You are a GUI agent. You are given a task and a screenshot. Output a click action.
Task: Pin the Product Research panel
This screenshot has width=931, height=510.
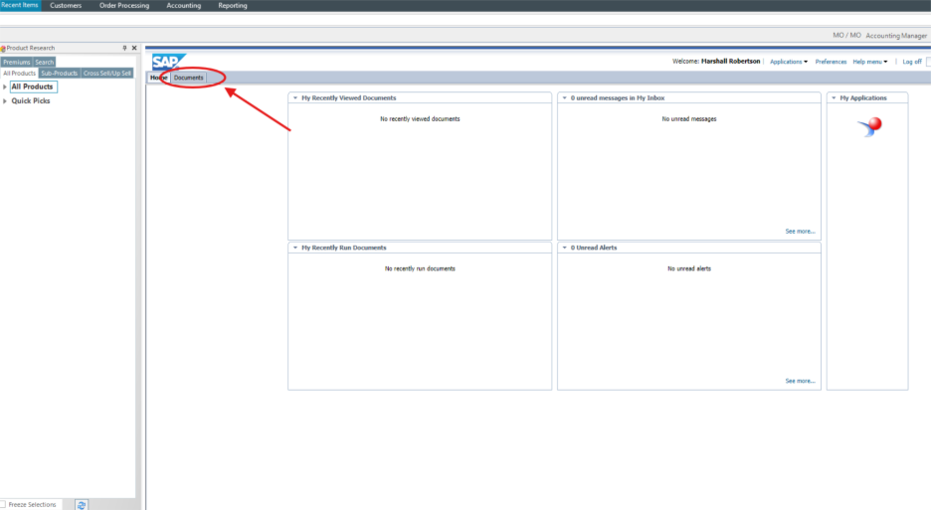[x=124, y=48]
